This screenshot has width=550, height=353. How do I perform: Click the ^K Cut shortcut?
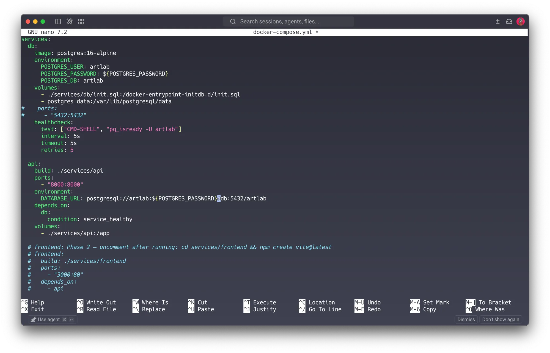tap(198, 302)
